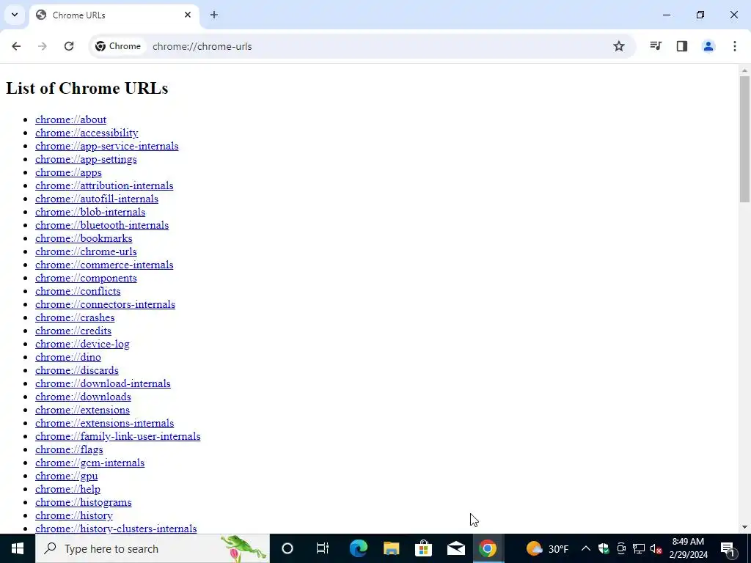The width and height of the screenshot is (751, 563).
Task: Open the chrome://bluetooth-internals link
Action: tap(102, 225)
